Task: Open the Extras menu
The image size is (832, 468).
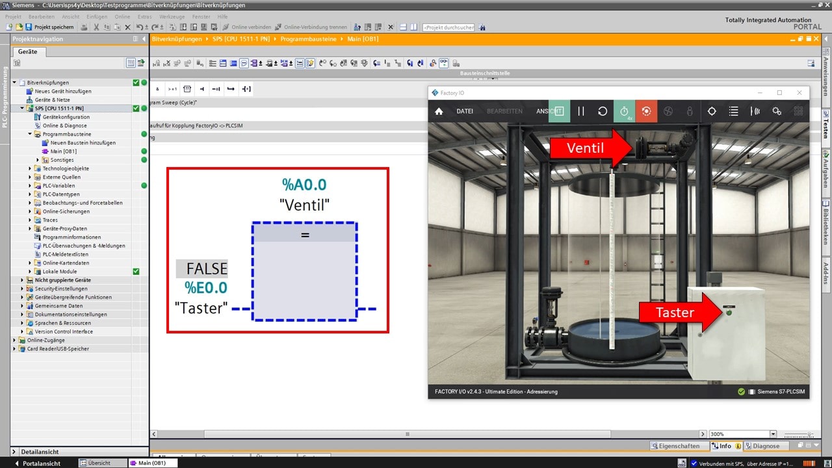Action: (x=145, y=16)
